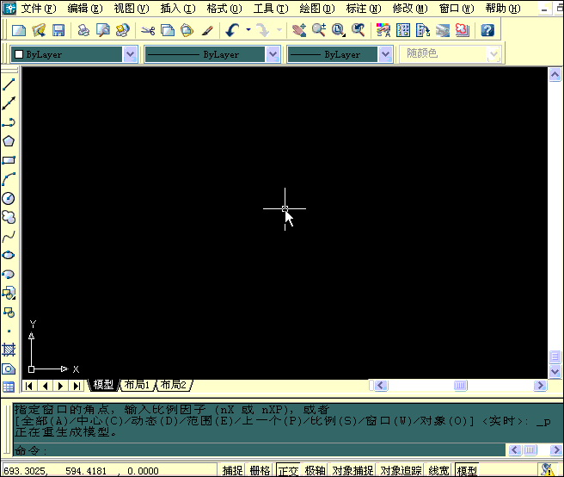Toggle 对象追踪 object tracking in status bar
This screenshot has height=477, width=564.
point(401,470)
